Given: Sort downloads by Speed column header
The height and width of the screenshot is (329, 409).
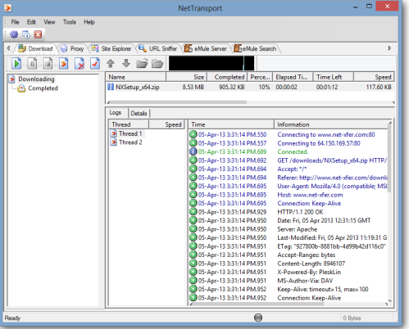Looking at the screenshot, I should click(x=374, y=77).
